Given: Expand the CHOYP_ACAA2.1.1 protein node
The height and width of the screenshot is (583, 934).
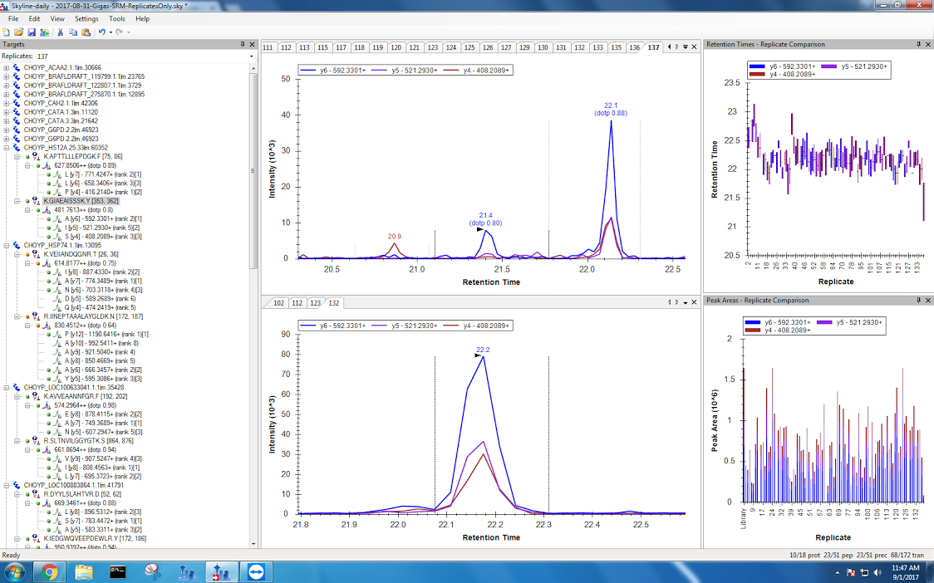Looking at the screenshot, I should 7,67.
